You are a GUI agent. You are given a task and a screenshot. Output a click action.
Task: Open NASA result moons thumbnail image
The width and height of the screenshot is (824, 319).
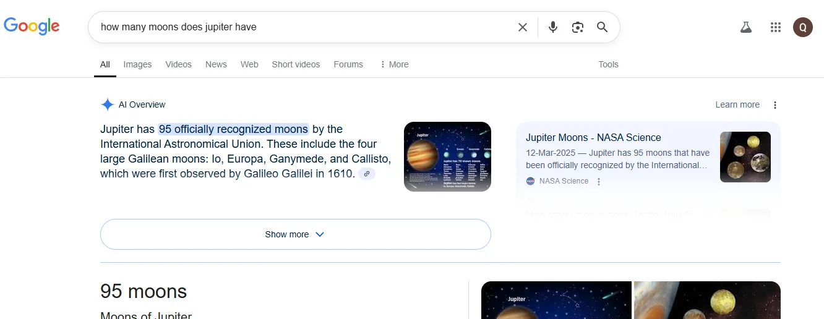pyautogui.click(x=745, y=157)
